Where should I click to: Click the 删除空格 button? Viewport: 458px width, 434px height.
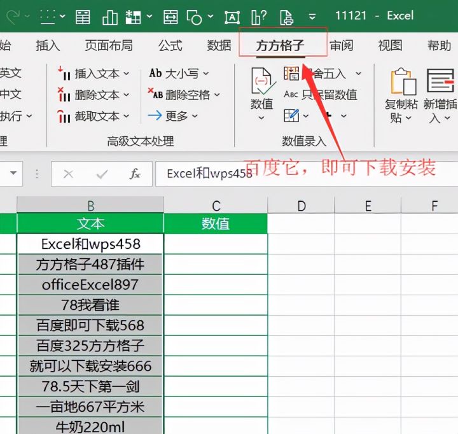point(184,94)
